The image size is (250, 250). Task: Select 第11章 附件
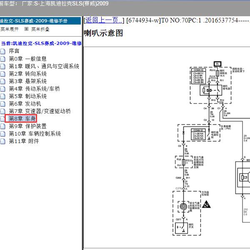coord(24,141)
